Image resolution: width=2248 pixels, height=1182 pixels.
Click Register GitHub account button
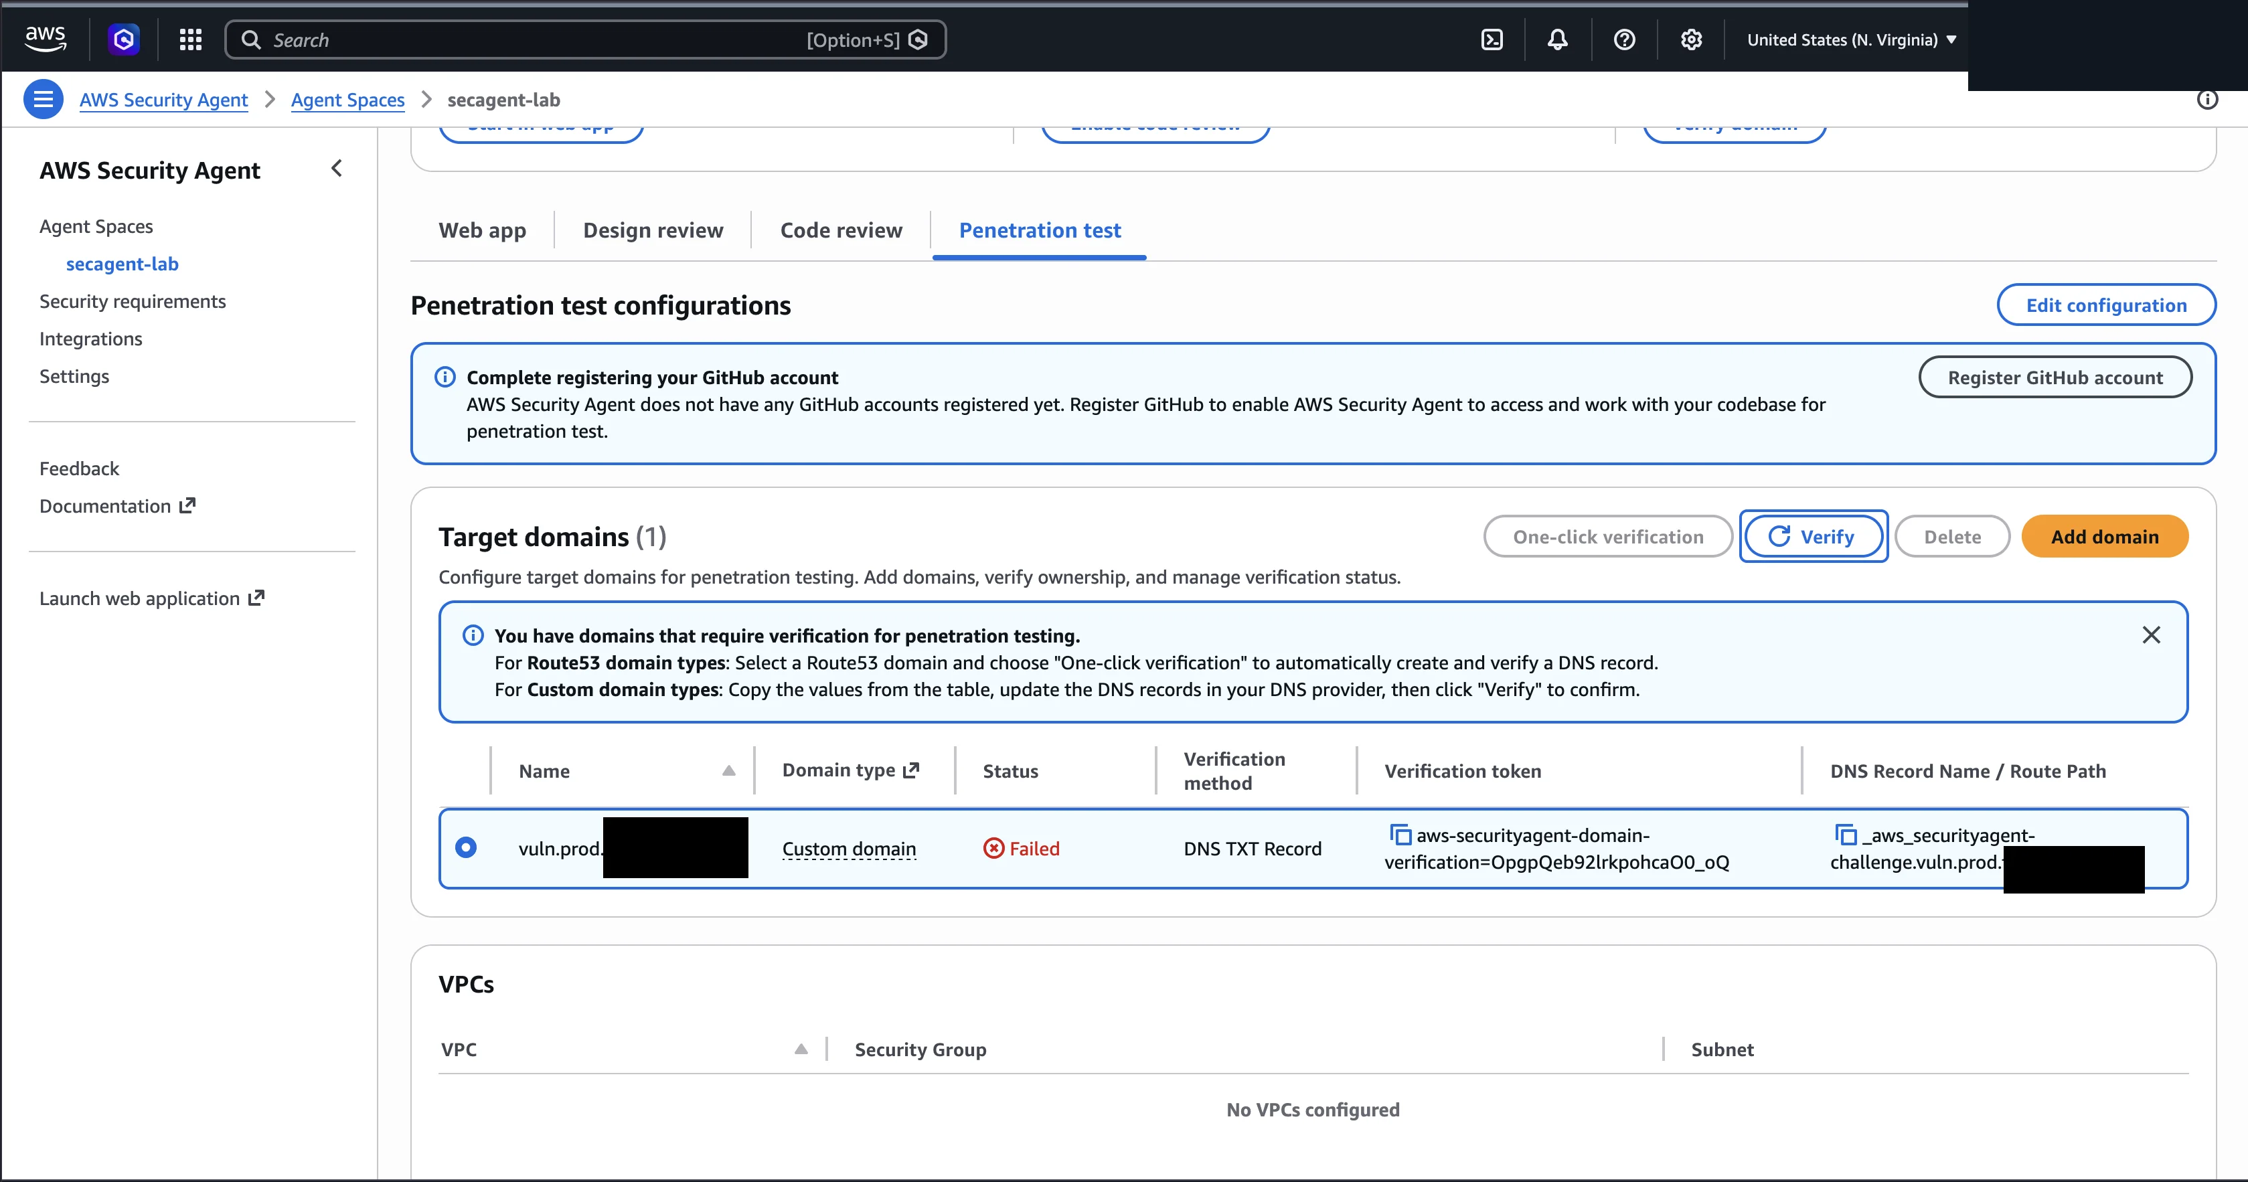[x=2055, y=377]
